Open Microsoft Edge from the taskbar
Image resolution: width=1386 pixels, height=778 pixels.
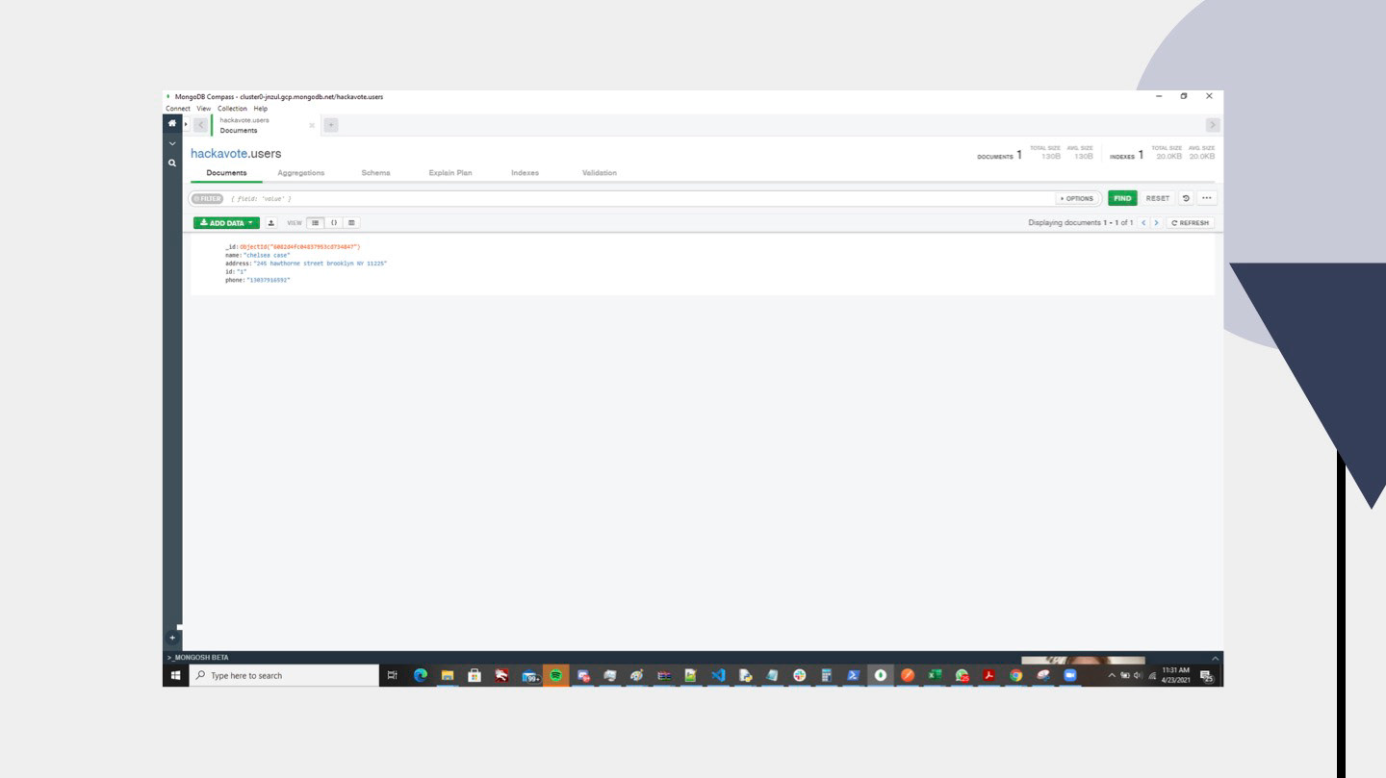pos(421,675)
